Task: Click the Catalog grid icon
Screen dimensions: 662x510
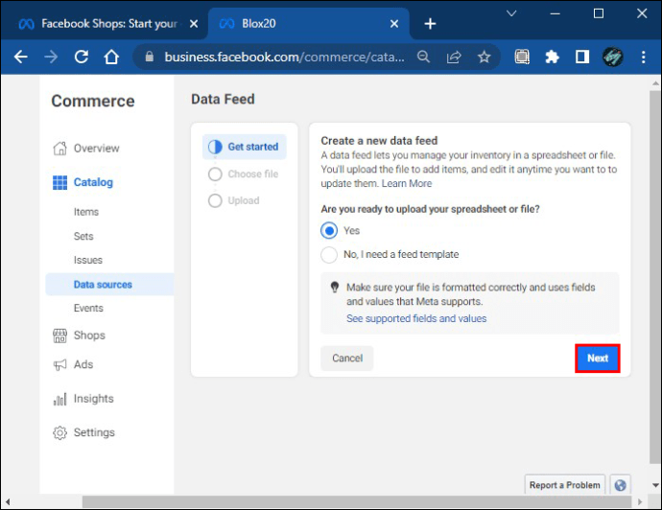Action: coord(59,182)
